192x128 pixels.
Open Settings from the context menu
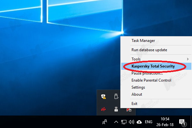tap(156, 87)
